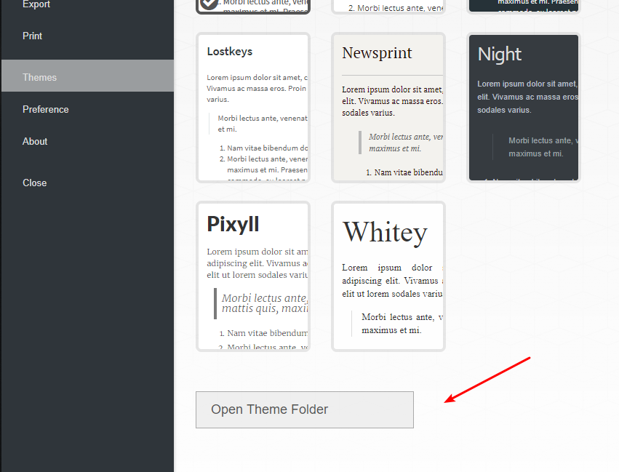Open the Export sidebar section

36,4
